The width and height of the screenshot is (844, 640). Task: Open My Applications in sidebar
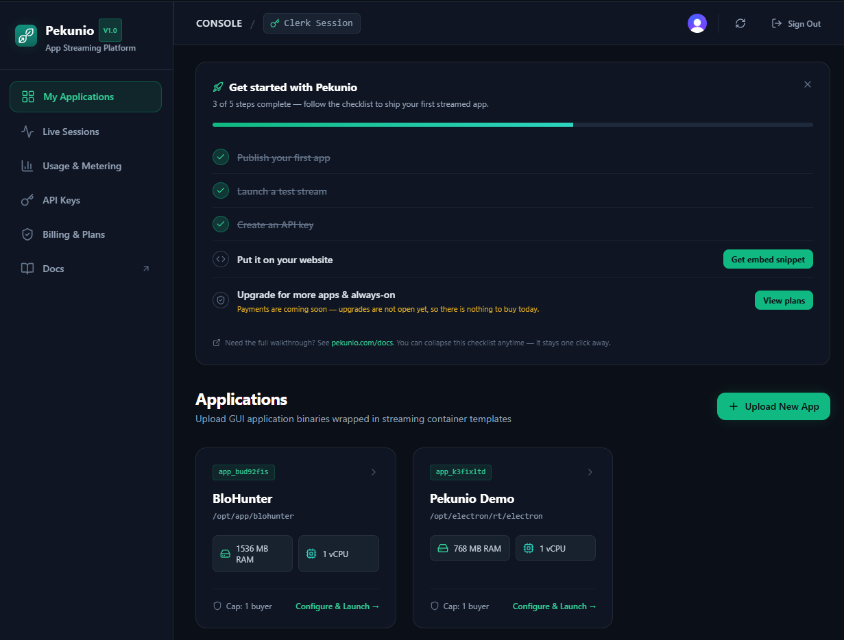pyautogui.click(x=86, y=97)
